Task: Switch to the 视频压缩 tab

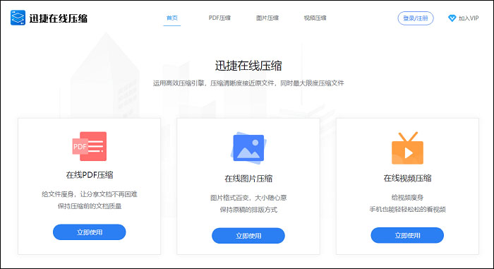Action: coord(315,18)
